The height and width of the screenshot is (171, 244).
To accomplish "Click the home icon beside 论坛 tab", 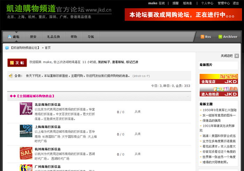I will (x=10, y=37).
